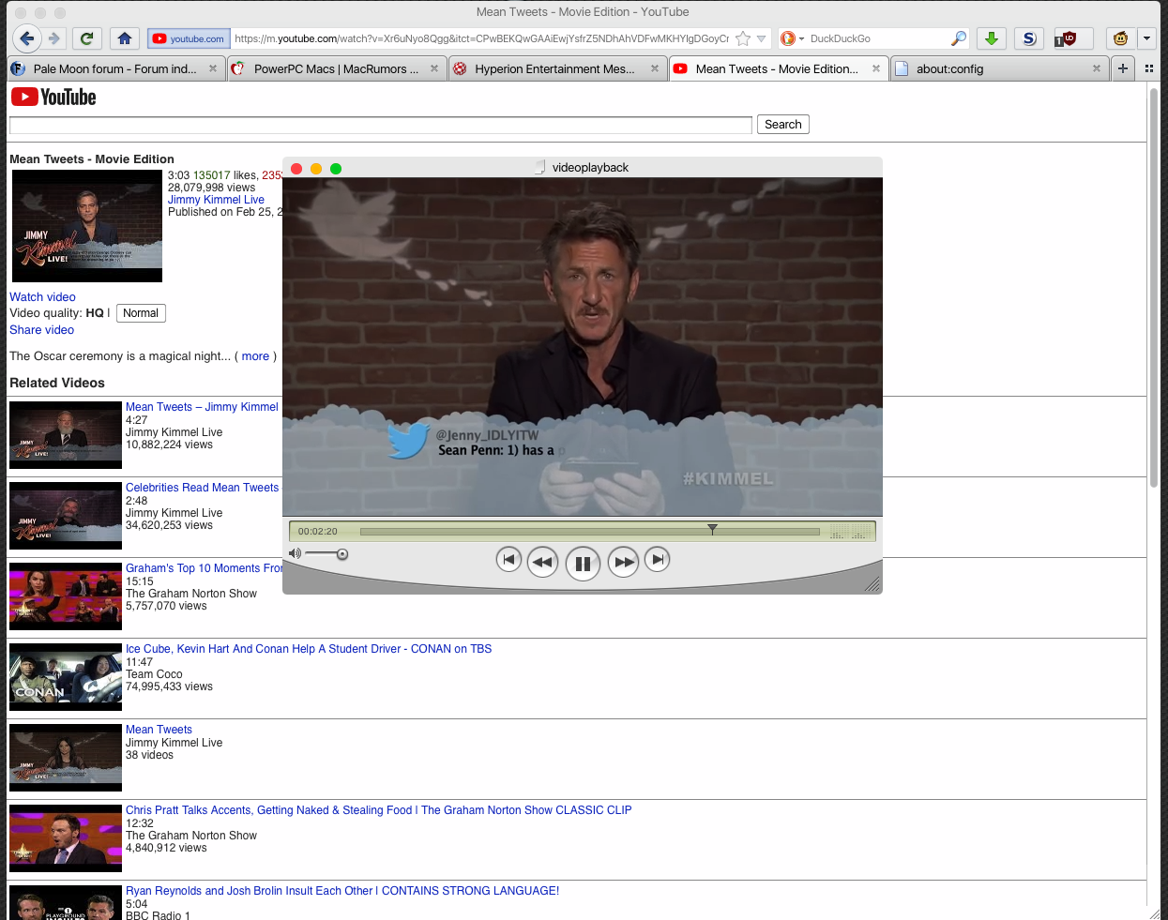Zoom the videoplayback window with green button
Viewport: 1168px width, 920px height.
[336, 169]
